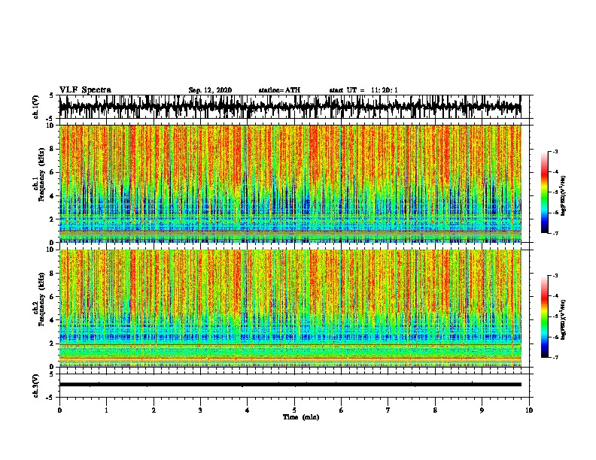Click the ch.2 "Frequency (kHz)" axis label

click(41, 299)
